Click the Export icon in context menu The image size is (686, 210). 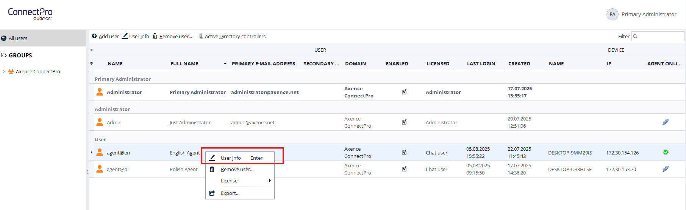(x=212, y=193)
